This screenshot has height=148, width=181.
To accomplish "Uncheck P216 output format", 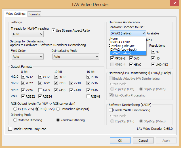I will tap(88, 83).
